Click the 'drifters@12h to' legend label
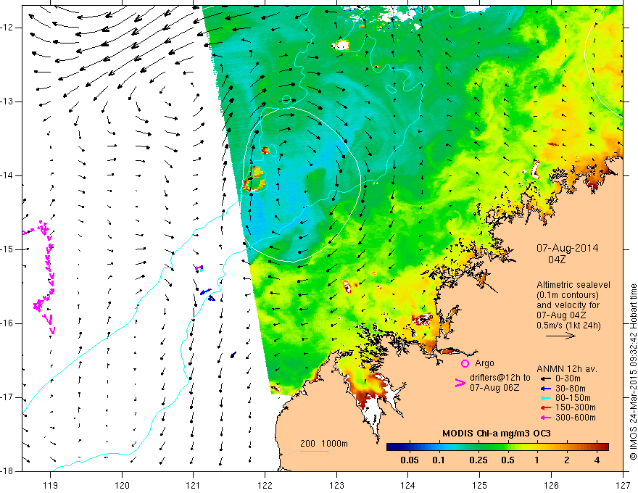638x493 pixels. click(x=500, y=378)
